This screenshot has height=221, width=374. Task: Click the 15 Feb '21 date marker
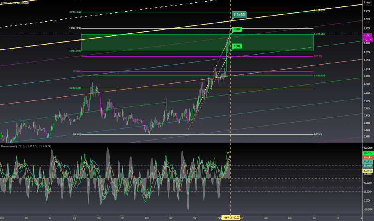tap(231, 218)
